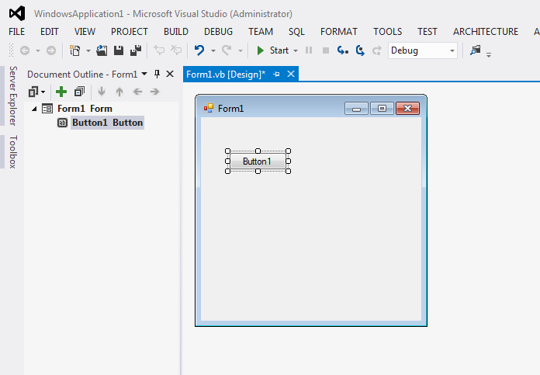Expand the New Project dropdown arrow
540x375 pixels.
88,50
